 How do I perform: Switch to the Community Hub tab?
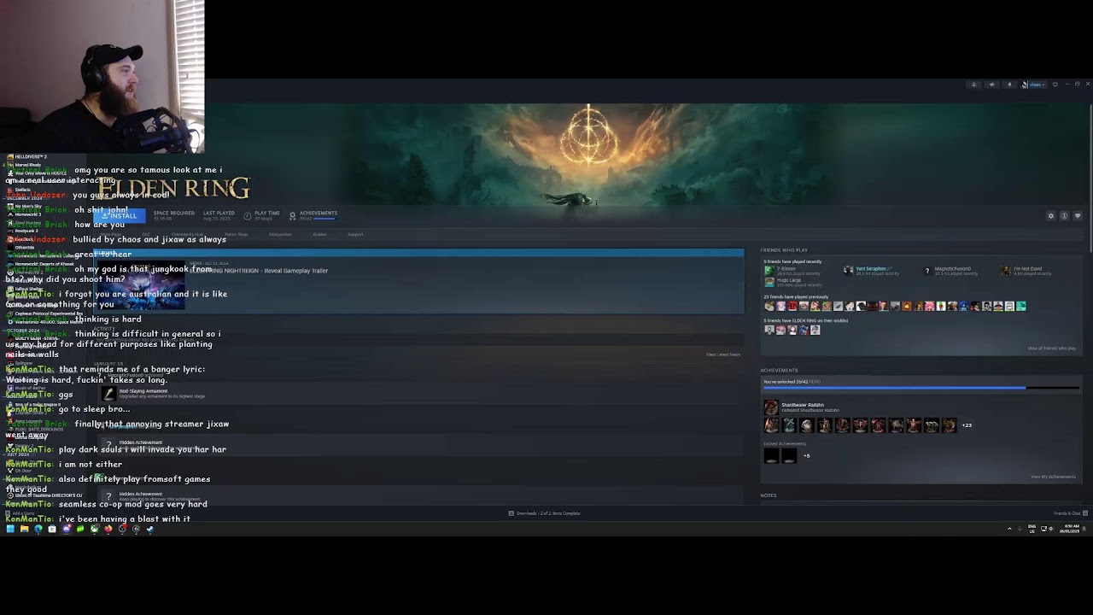click(x=187, y=234)
